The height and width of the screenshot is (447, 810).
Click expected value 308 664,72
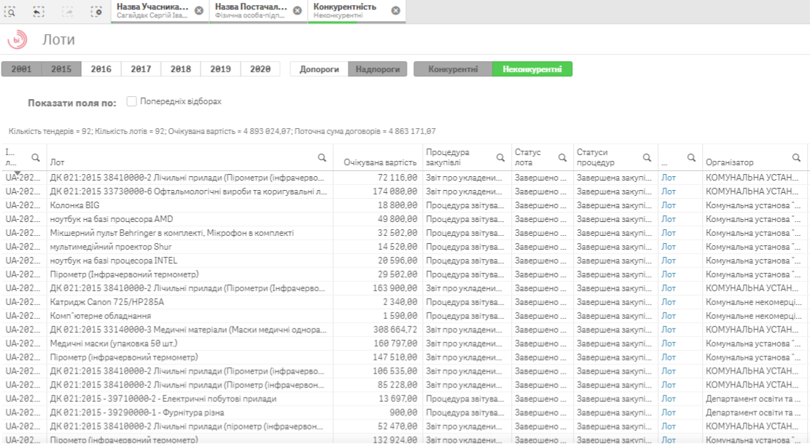click(x=395, y=330)
